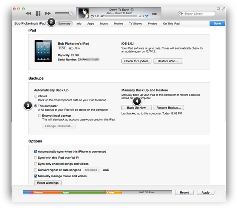Click the iOS 6.0.1 version text
The height and width of the screenshot is (208, 237).
click(x=128, y=44)
